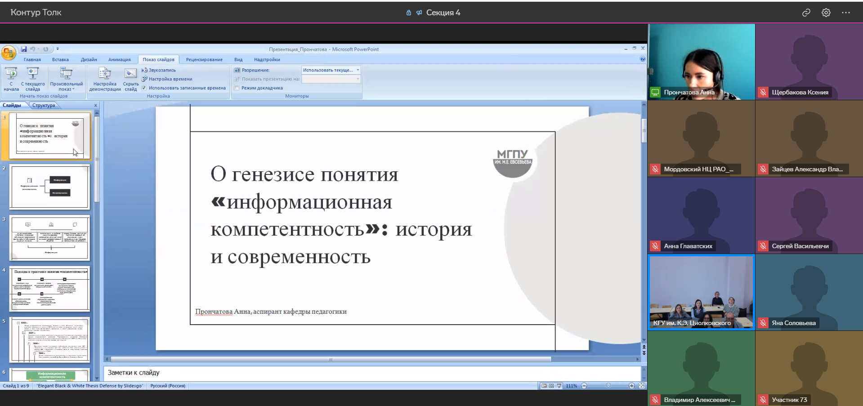Switch to the Outline pane tab
Image resolution: width=863 pixels, height=406 pixels.
point(44,105)
